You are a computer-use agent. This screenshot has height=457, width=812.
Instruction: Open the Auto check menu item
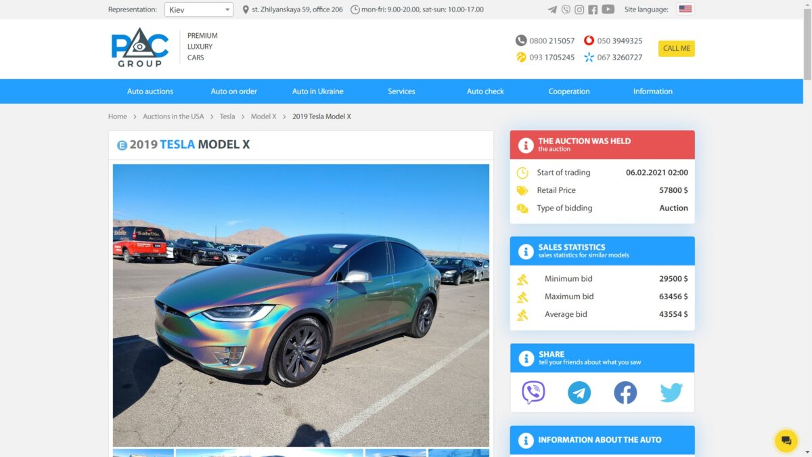coord(485,91)
